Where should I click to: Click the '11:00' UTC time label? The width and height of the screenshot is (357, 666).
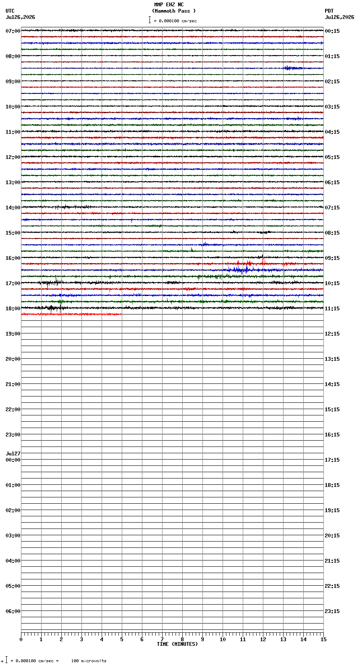13,132
